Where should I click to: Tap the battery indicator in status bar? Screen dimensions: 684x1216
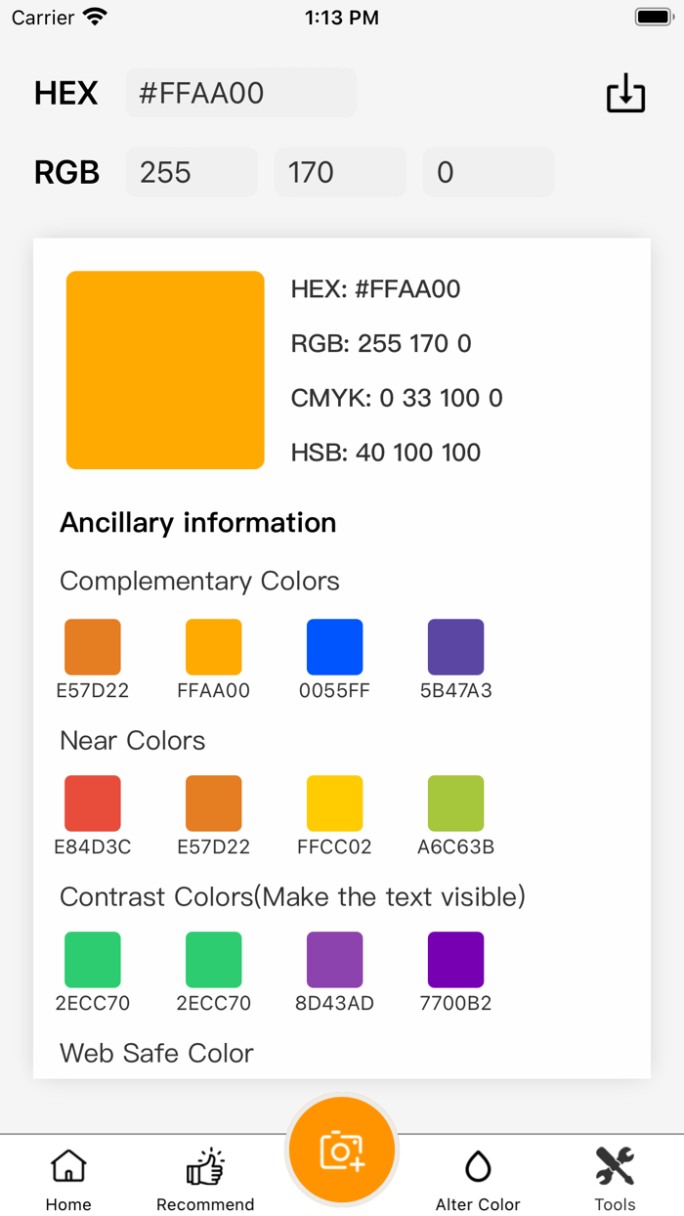pos(653,16)
